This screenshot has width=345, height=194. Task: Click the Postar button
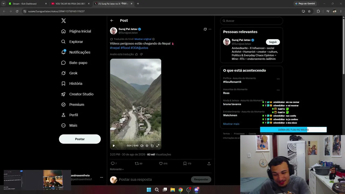tap(80, 139)
